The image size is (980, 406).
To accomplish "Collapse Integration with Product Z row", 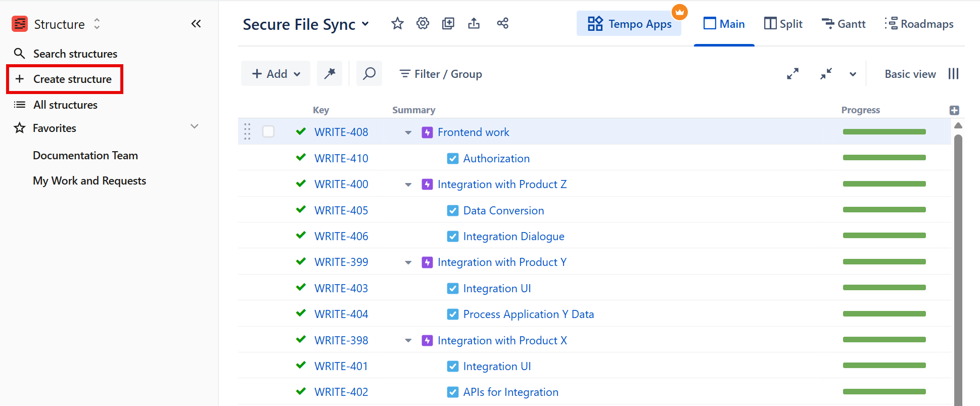I will 408,185.
